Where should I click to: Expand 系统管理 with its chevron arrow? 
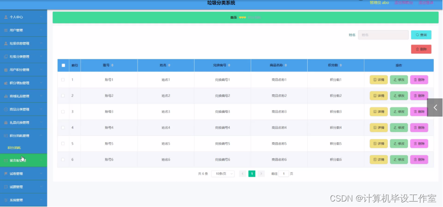click(41, 200)
